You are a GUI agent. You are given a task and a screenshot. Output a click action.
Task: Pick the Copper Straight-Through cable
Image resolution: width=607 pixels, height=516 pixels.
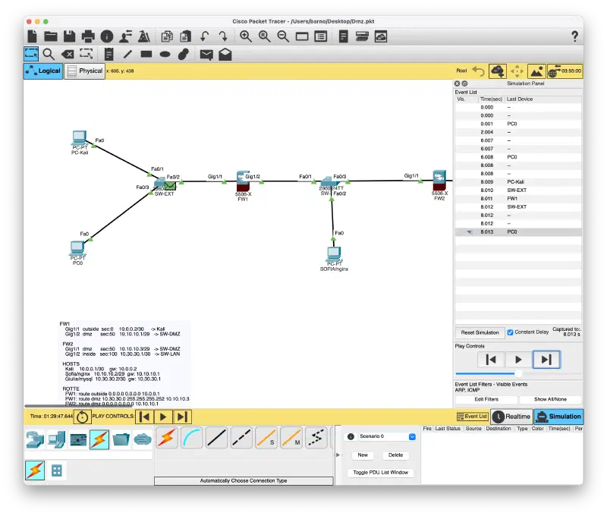216,438
